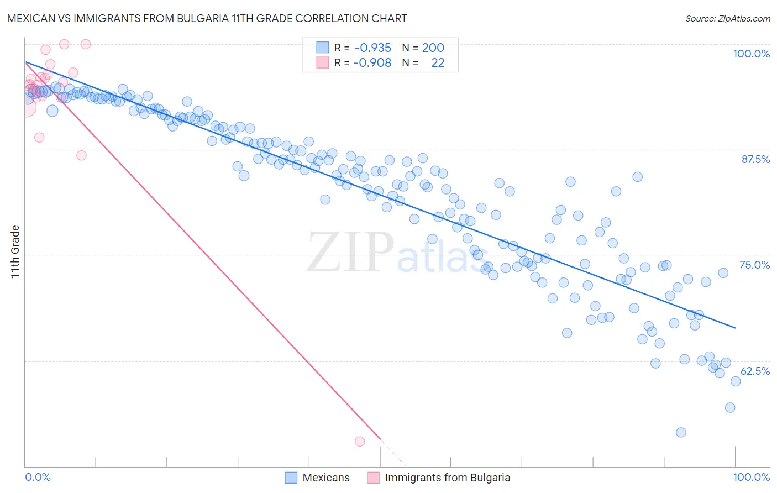
Task: Click the pink Immigrants from Bulgaria swatch
Action: (374, 478)
